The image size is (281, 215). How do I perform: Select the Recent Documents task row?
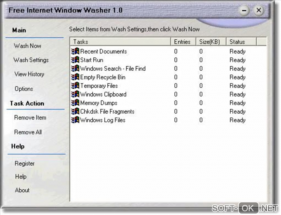(168, 52)
